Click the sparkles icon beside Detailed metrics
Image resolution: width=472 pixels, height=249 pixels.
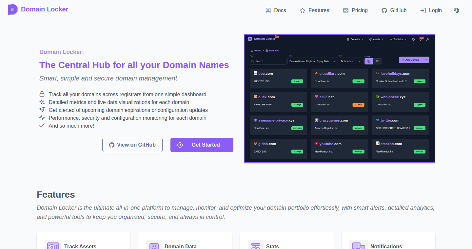(42, 102)
